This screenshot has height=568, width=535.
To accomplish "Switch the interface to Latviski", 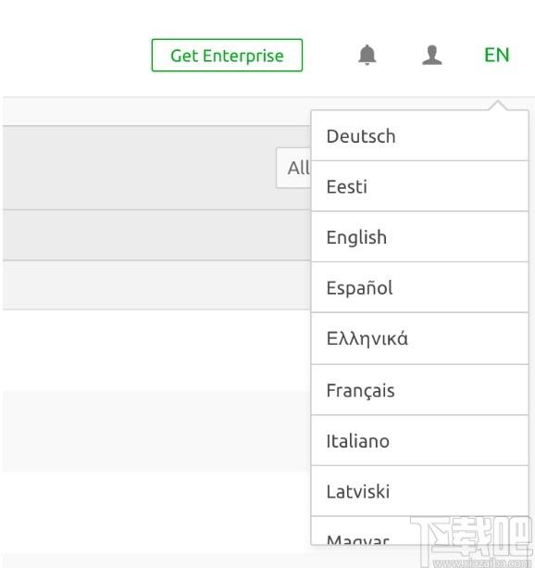I will click(x=419, y=491).
